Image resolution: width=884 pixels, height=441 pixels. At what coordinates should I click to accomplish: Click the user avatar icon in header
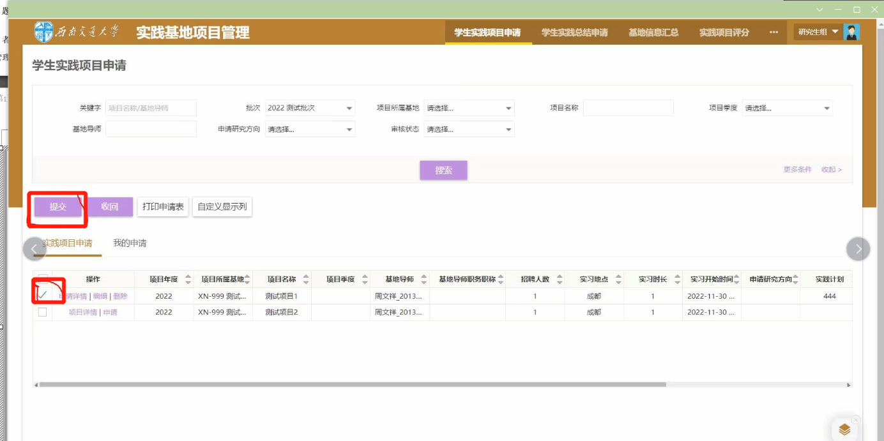tap(851, 32)
